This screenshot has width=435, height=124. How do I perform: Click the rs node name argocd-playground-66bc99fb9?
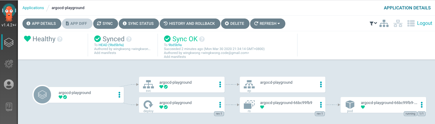pos(286,102)
